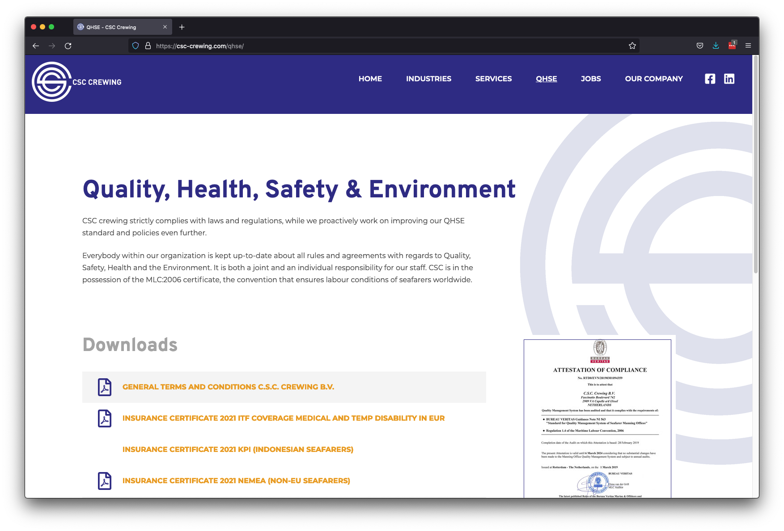Navigate to the Jobs page
784x531 pixels.
coord(591,79)
